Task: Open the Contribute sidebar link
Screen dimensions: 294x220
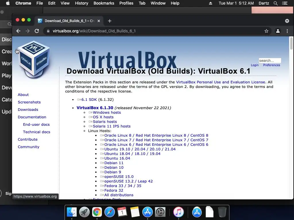Action: coord(28,140)
